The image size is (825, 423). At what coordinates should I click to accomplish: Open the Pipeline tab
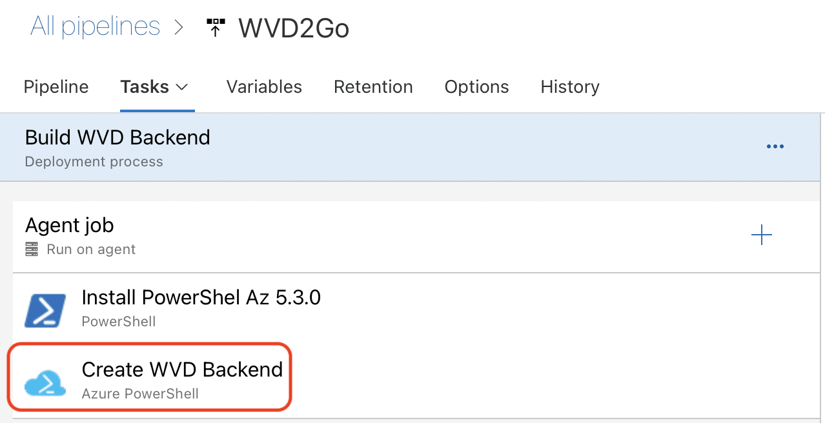[x=56, y=87]
